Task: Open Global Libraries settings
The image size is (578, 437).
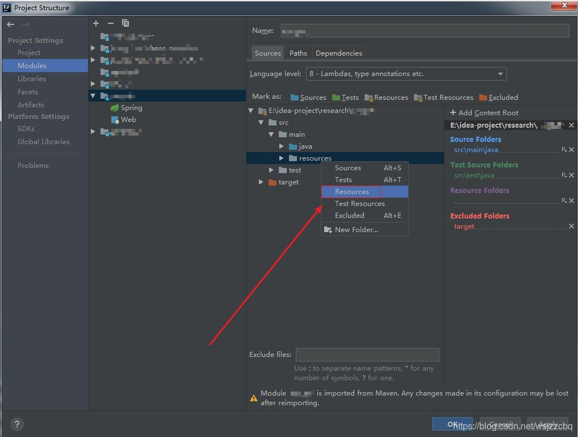Action: (x=45, y=141)
